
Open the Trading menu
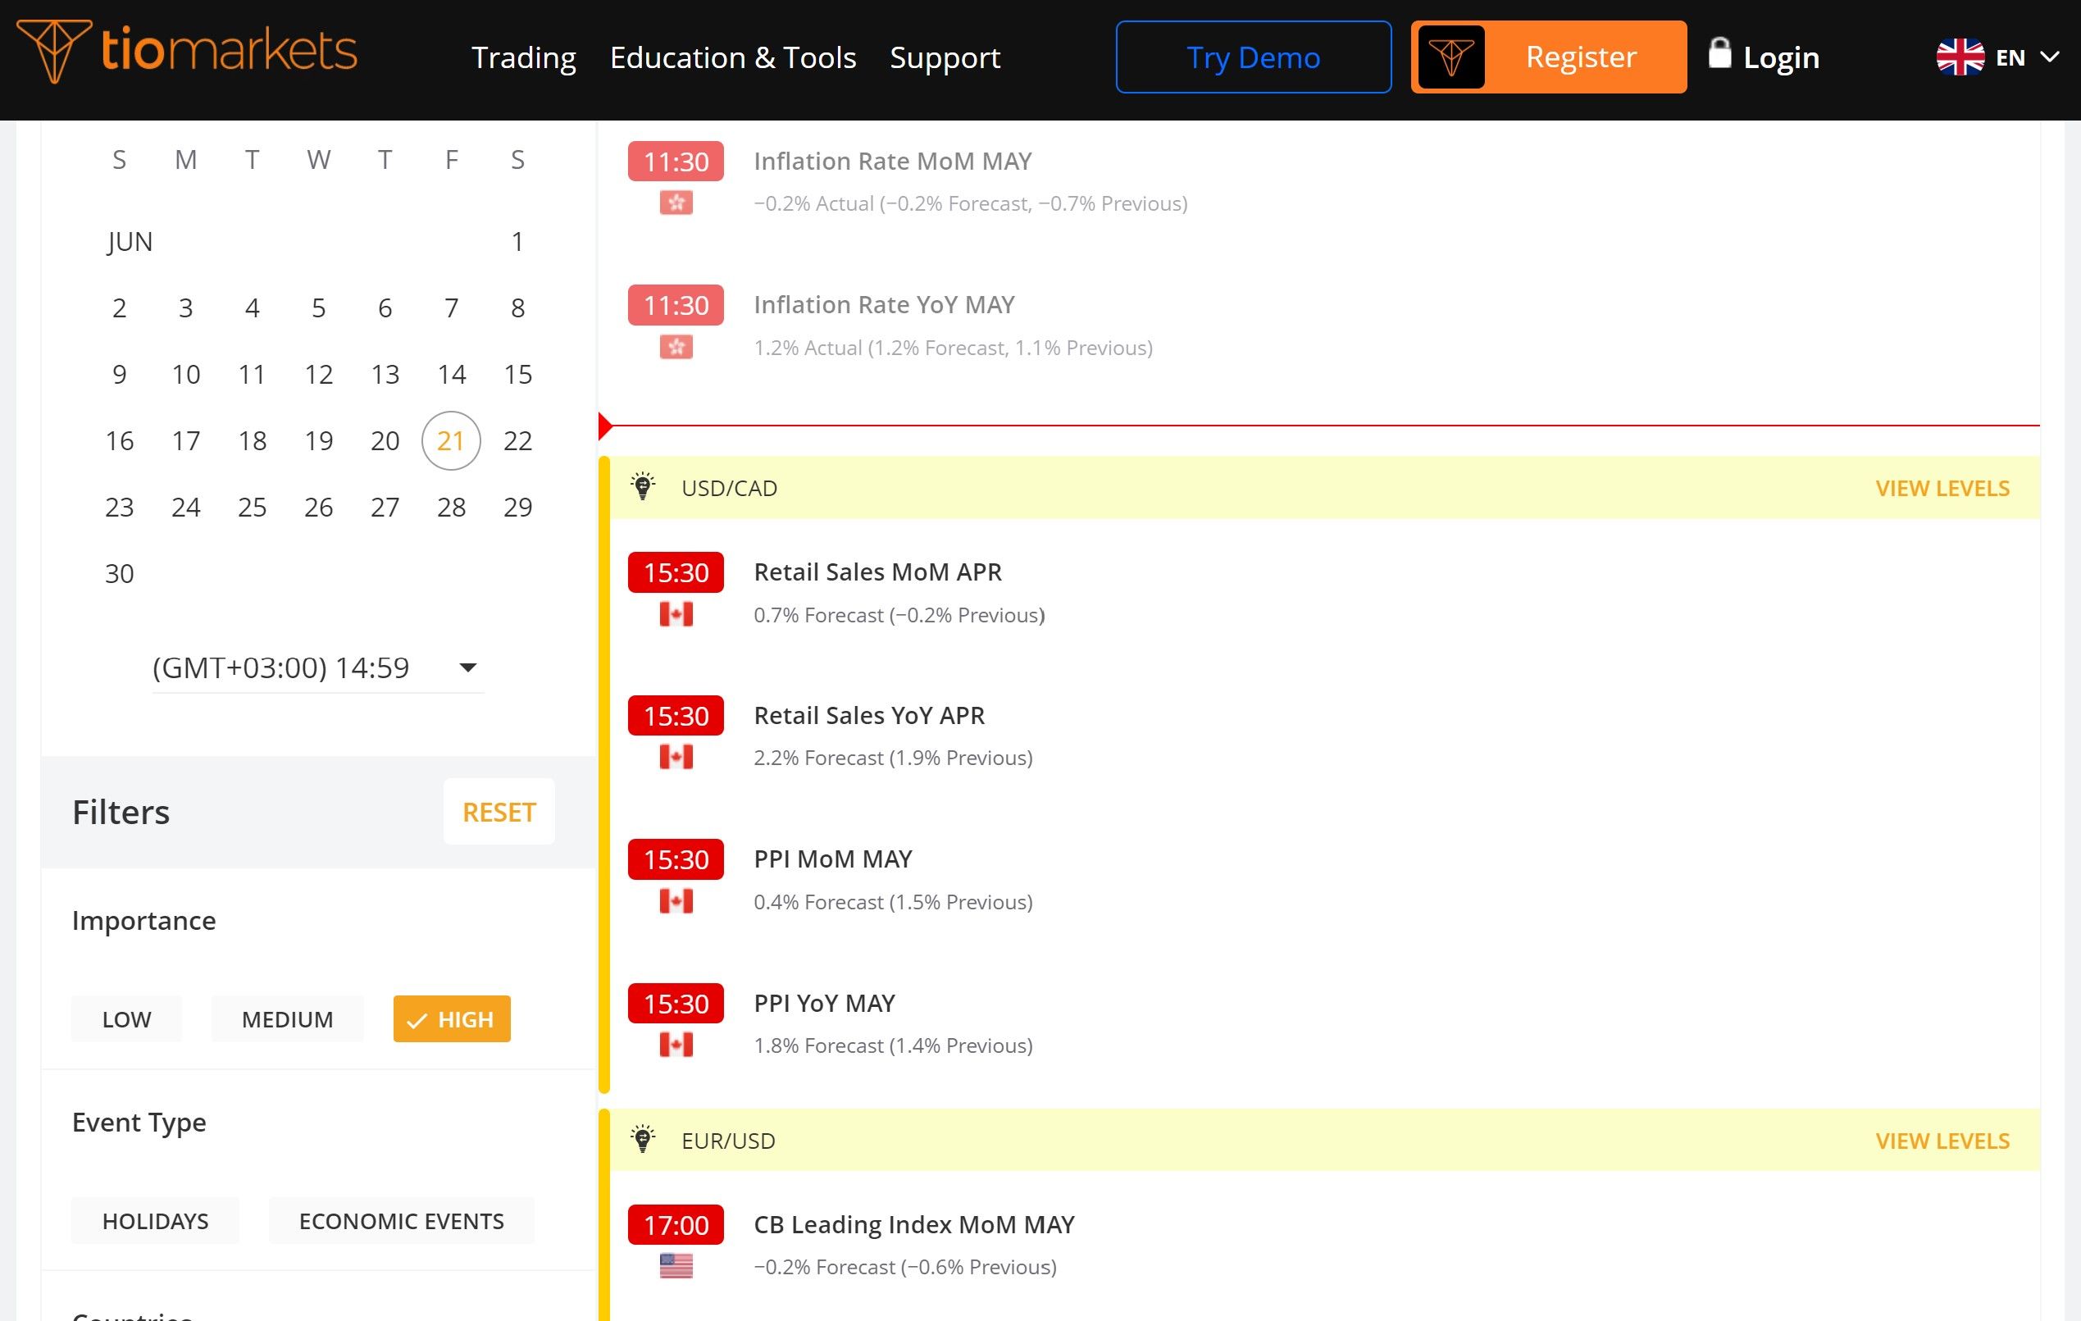pyautogui.click(x=523, y=57)
